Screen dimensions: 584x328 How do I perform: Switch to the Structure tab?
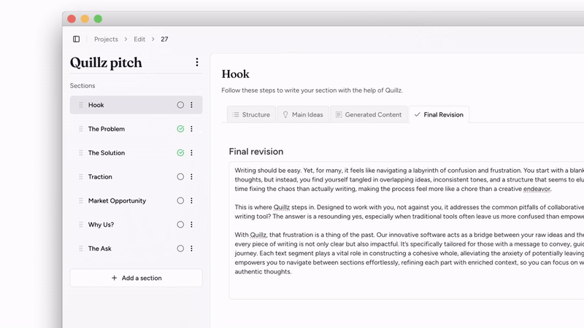pyautogui.click(x=251, y=114)
